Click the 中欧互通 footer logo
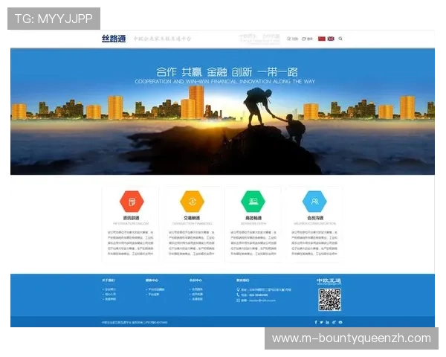 coord(328,280)
